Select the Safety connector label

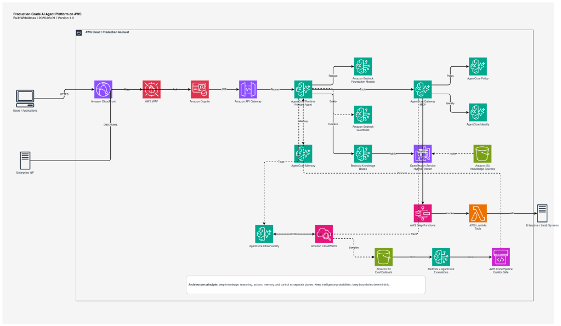pos(333,101)
